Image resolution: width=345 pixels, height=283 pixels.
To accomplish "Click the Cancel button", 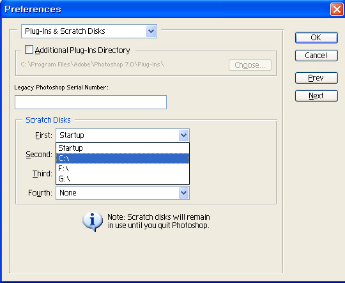I will click(316, 56).
